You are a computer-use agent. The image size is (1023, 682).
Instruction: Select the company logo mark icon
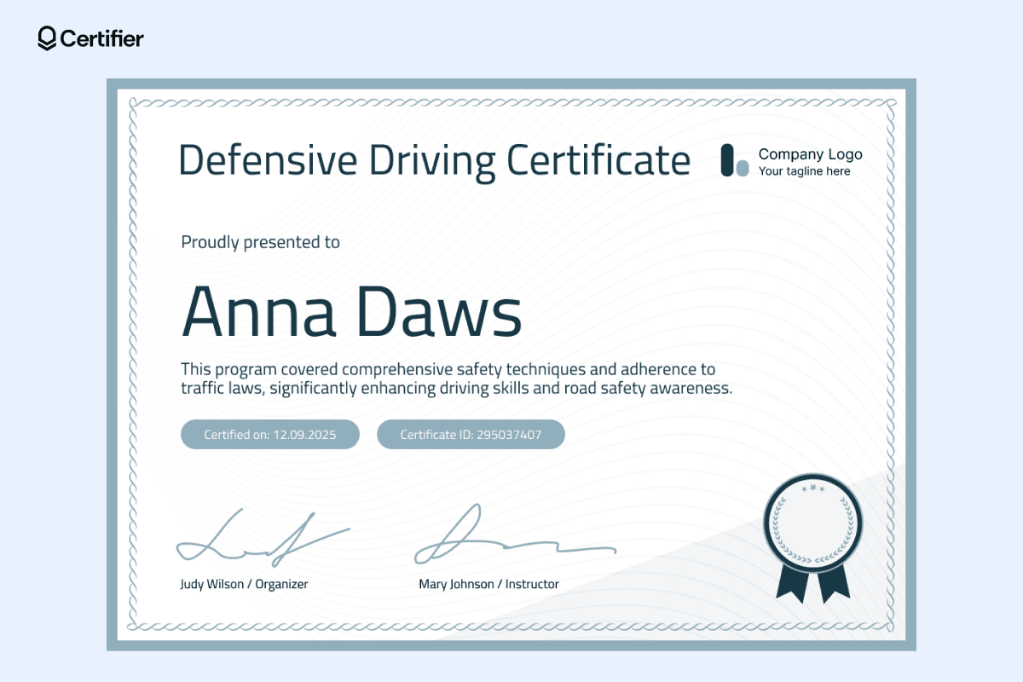pyautogui.click(x=734, y=160)
